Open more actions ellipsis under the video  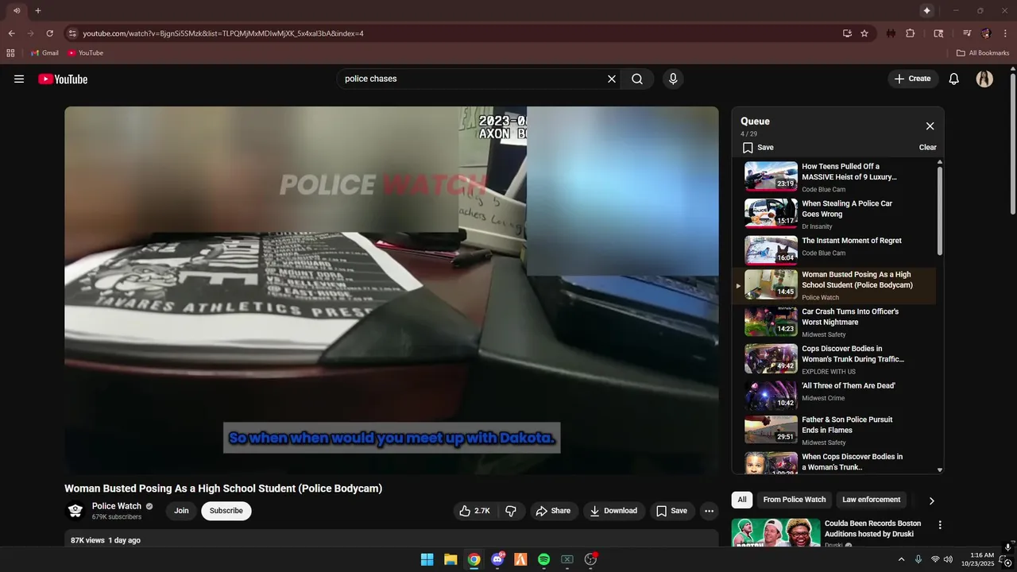pyautogui.click(x=710, y=511)
